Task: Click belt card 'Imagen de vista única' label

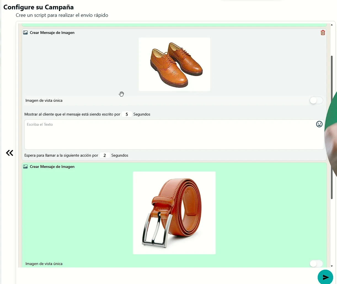Action: click(x=44, y=264)
